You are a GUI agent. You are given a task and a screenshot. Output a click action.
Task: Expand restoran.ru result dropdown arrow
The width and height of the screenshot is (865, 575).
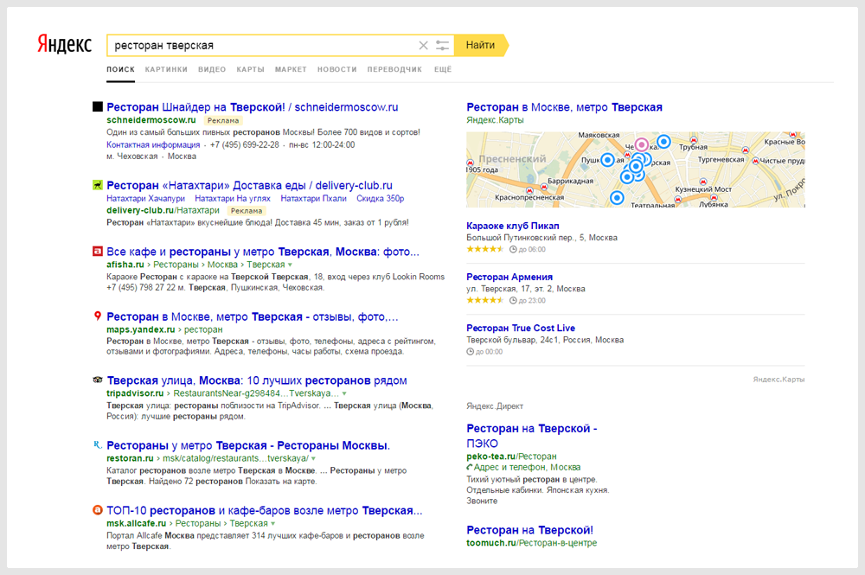point(313,458)
